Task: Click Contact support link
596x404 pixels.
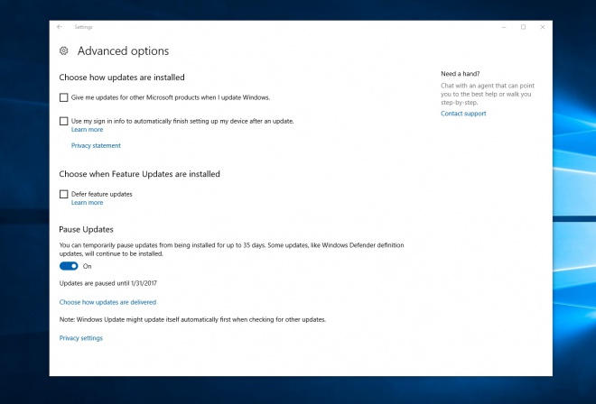Action: pos(463,114)
